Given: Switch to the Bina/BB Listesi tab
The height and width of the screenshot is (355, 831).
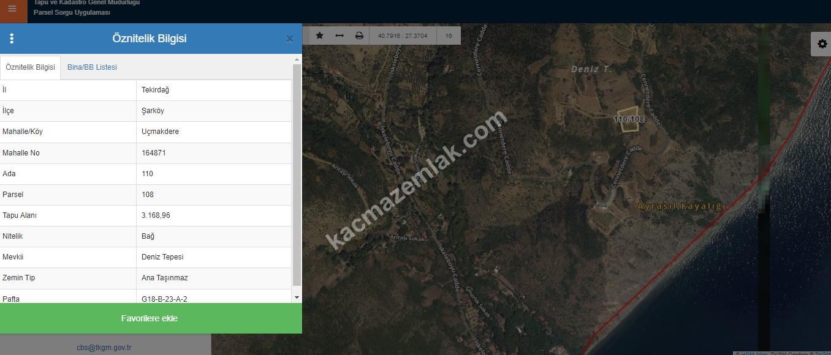Looking at the screenshot, I should [x=92, y=67].
